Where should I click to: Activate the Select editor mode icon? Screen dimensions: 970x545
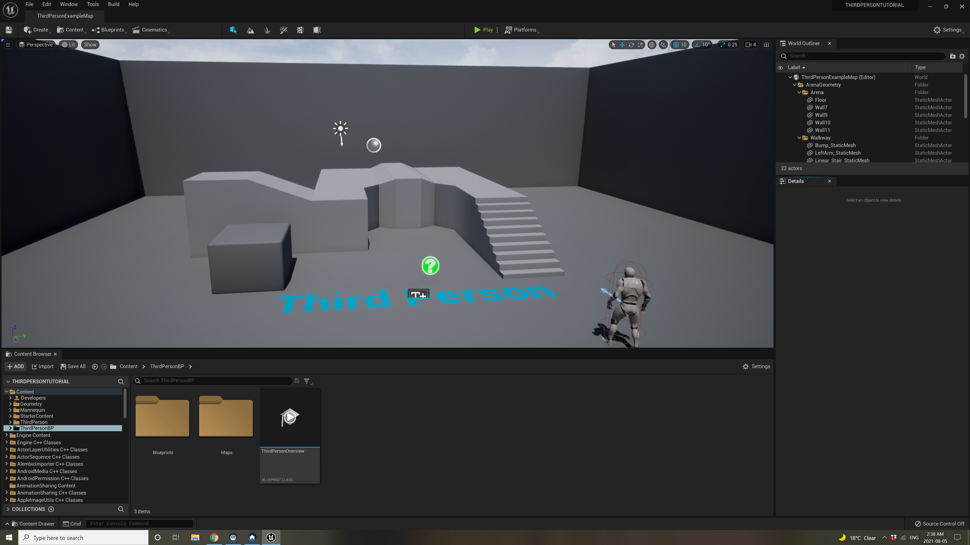(233, 30)
